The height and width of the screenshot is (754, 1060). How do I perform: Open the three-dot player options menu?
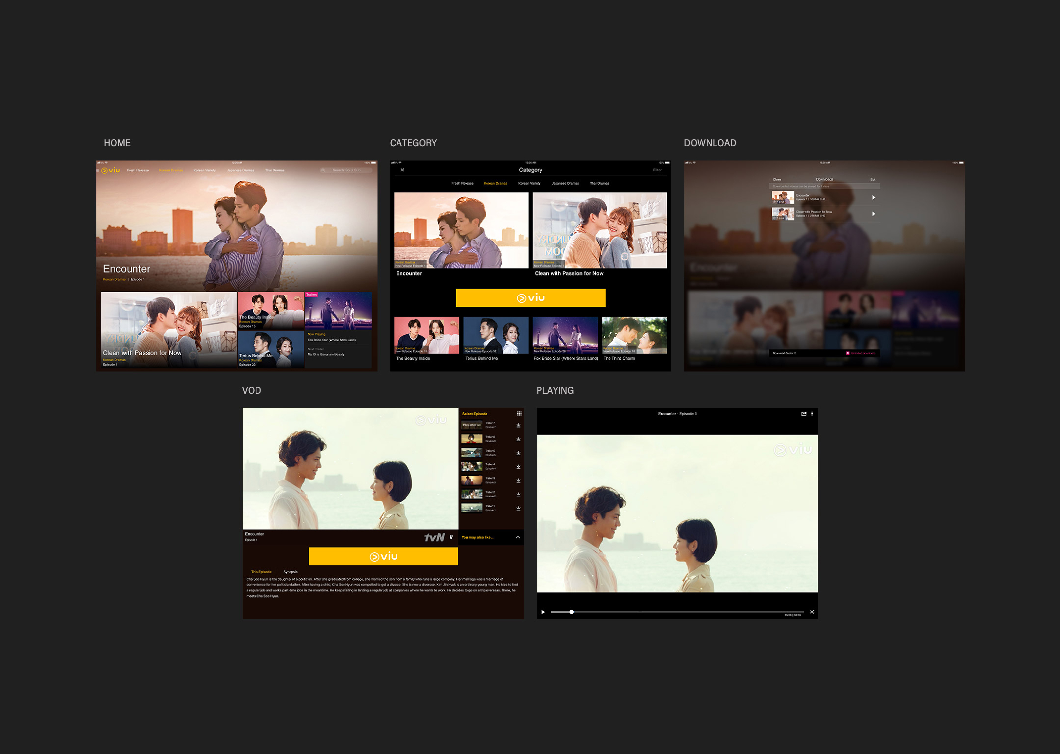pos(812,414)
